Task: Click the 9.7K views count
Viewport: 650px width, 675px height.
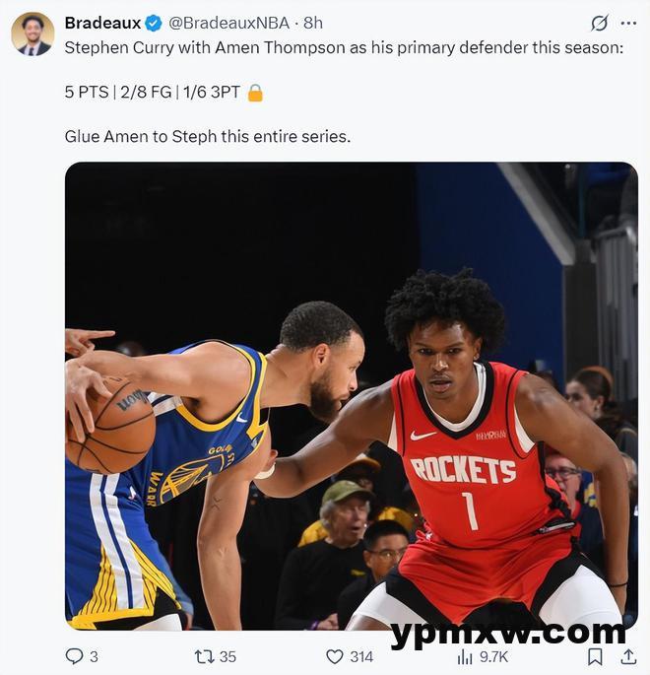Action: coord(493,657)
